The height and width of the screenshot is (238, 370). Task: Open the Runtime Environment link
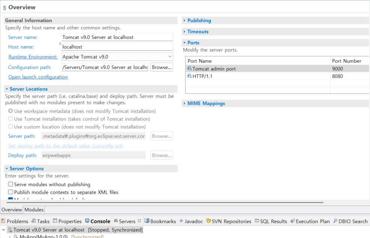pos(33,57)
